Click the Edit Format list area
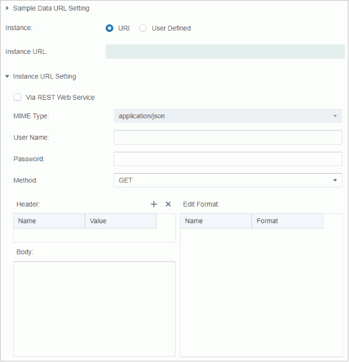This screenshot has height=362, width=349. (x=261, y=292)
